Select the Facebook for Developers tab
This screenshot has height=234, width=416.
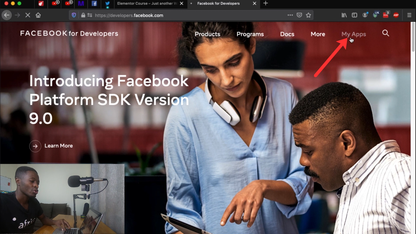(x=223, y=4)
